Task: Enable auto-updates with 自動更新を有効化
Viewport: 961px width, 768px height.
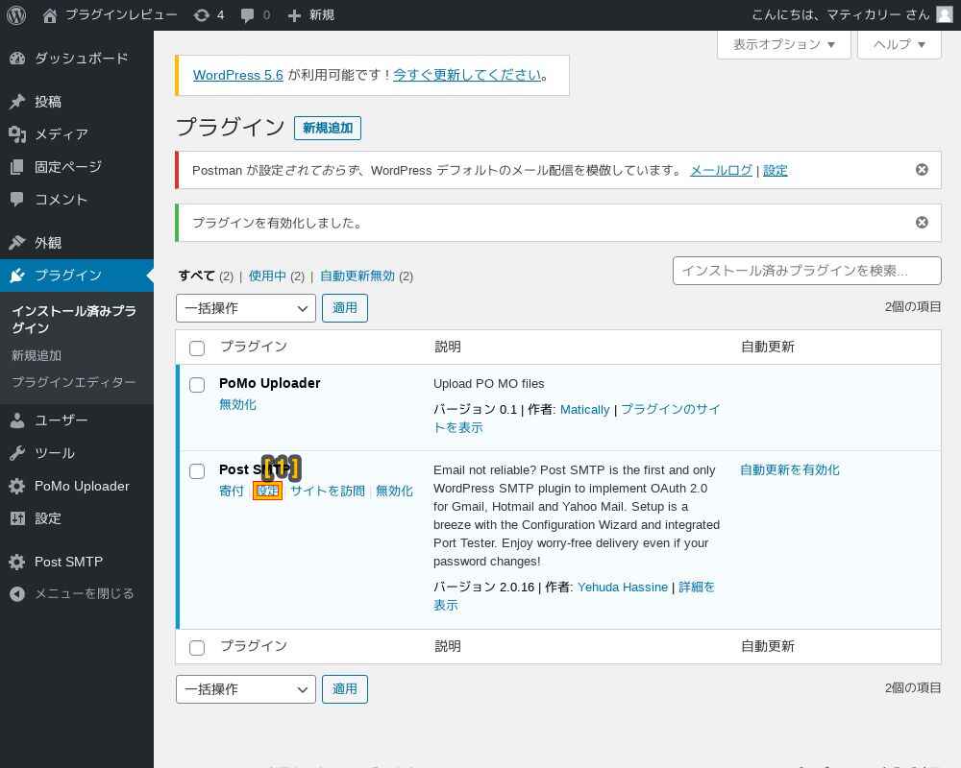Action: [789, 469]
